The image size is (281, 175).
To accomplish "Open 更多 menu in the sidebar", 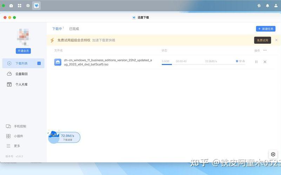I will [x=13, y=146].
